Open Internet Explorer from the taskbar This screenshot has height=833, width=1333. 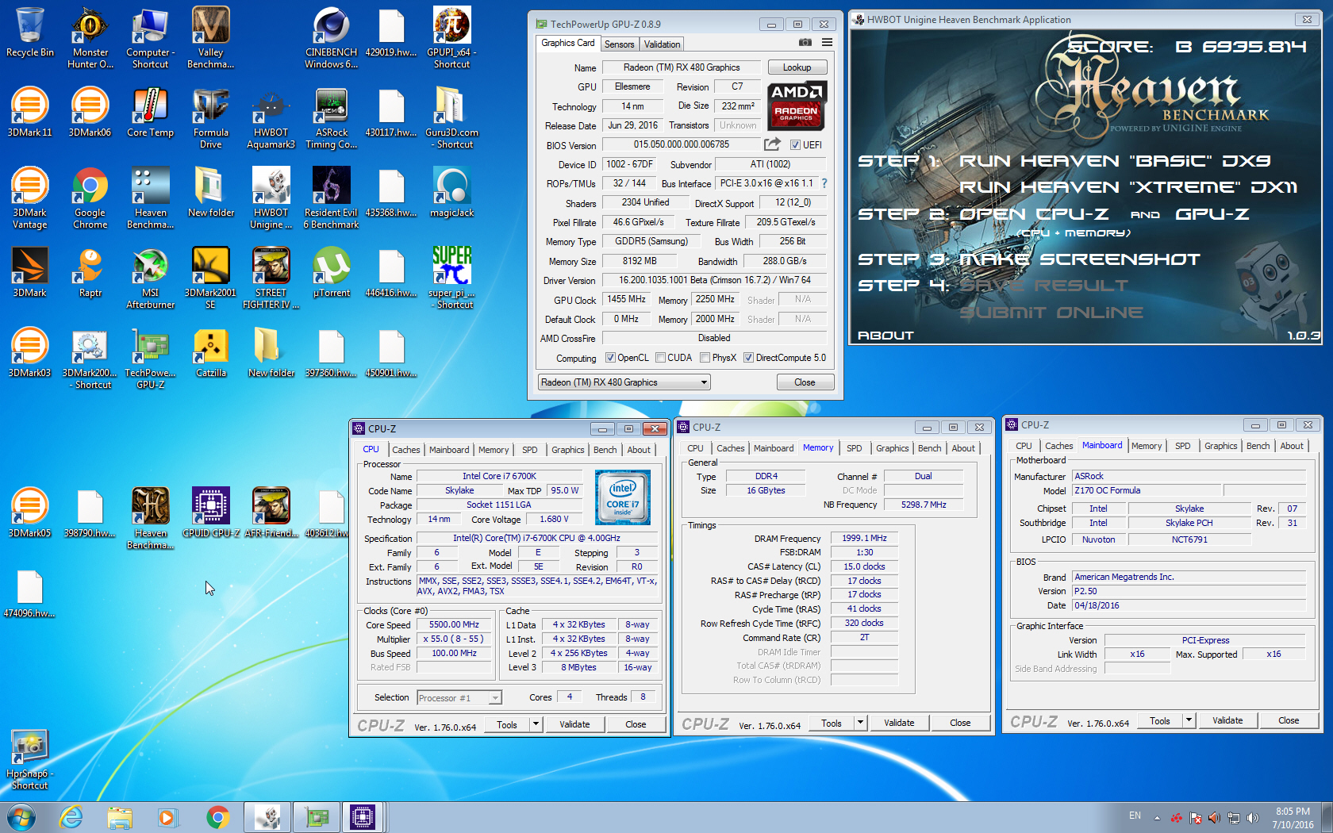(x=71, y=817)
